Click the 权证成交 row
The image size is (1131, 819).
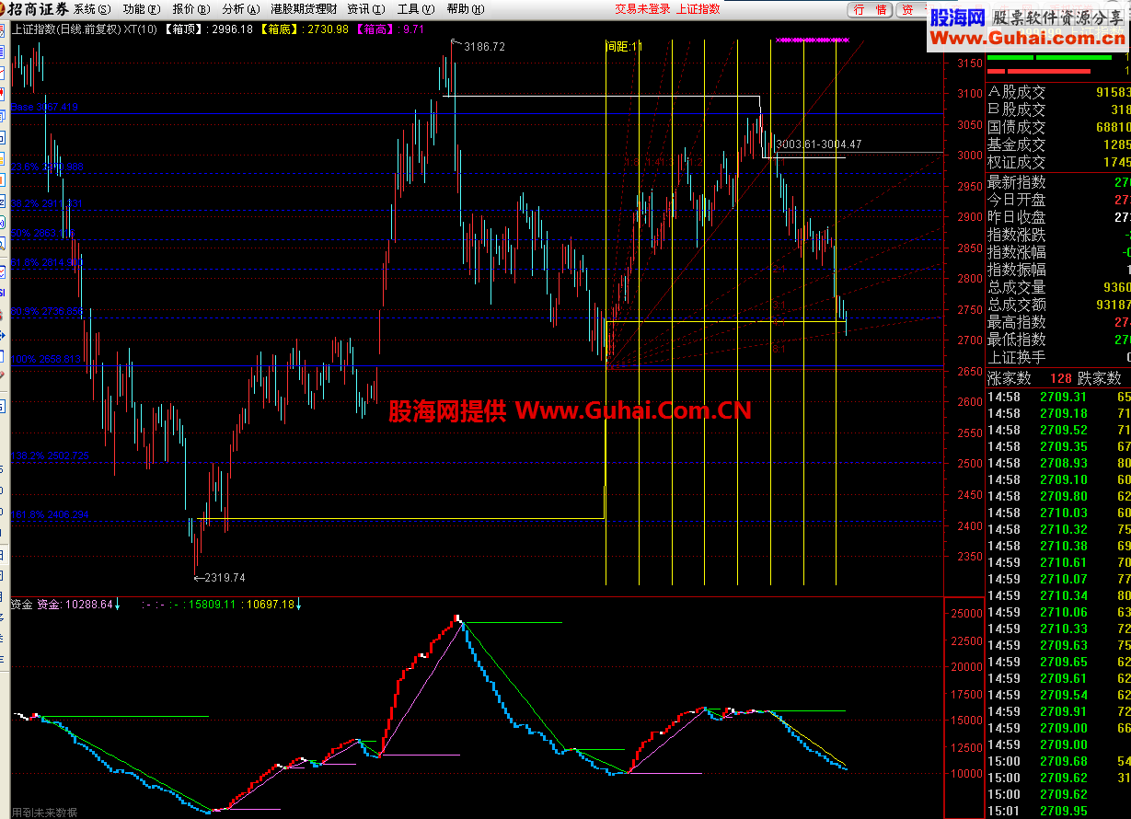pyautogui.click(x=1058, y=162)
